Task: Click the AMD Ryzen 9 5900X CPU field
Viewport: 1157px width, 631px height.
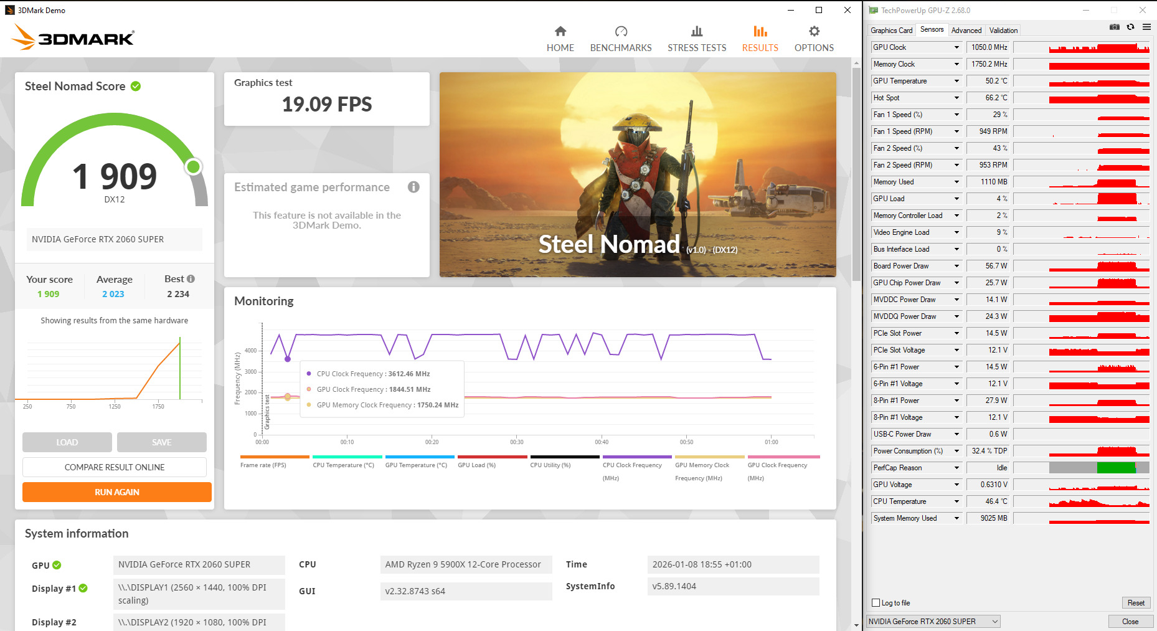Action: tap(466, 564)
